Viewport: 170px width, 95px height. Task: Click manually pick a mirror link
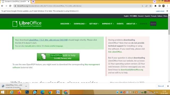coord(33,46)
